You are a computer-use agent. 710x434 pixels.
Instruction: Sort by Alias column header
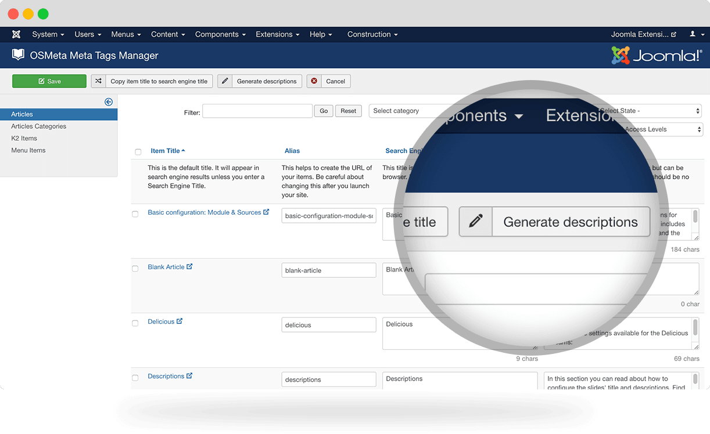tap(292, 151)
